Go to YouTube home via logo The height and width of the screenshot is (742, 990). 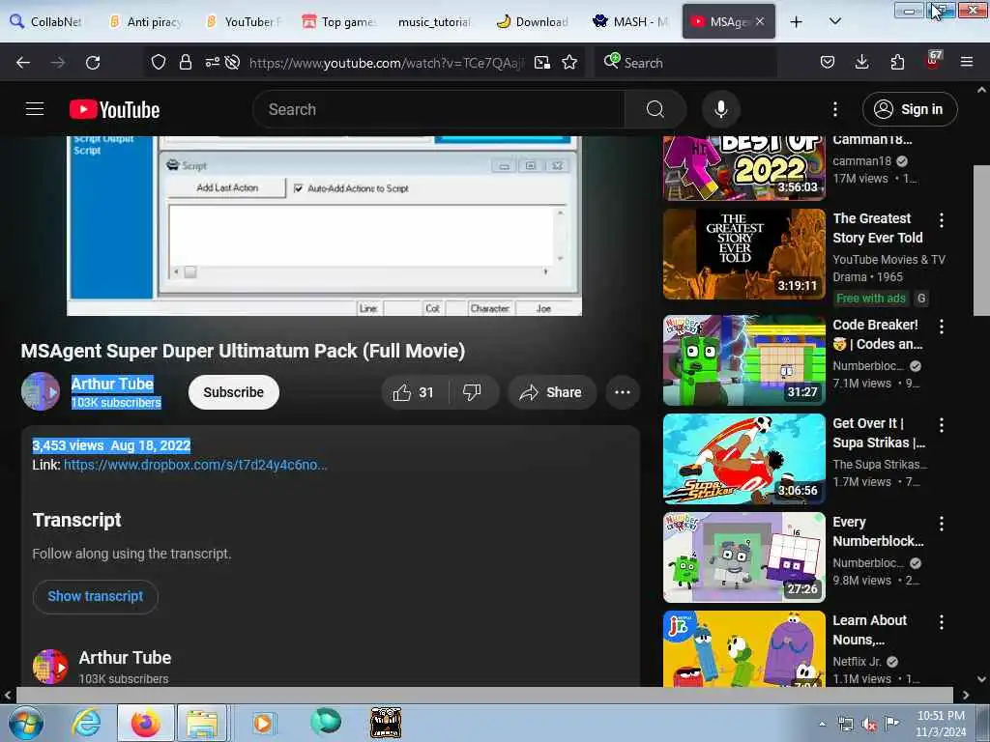pyautogui.click(x=114, y=110)
